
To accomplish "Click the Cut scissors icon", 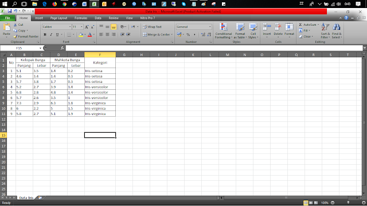I will [x=15, y=25].
